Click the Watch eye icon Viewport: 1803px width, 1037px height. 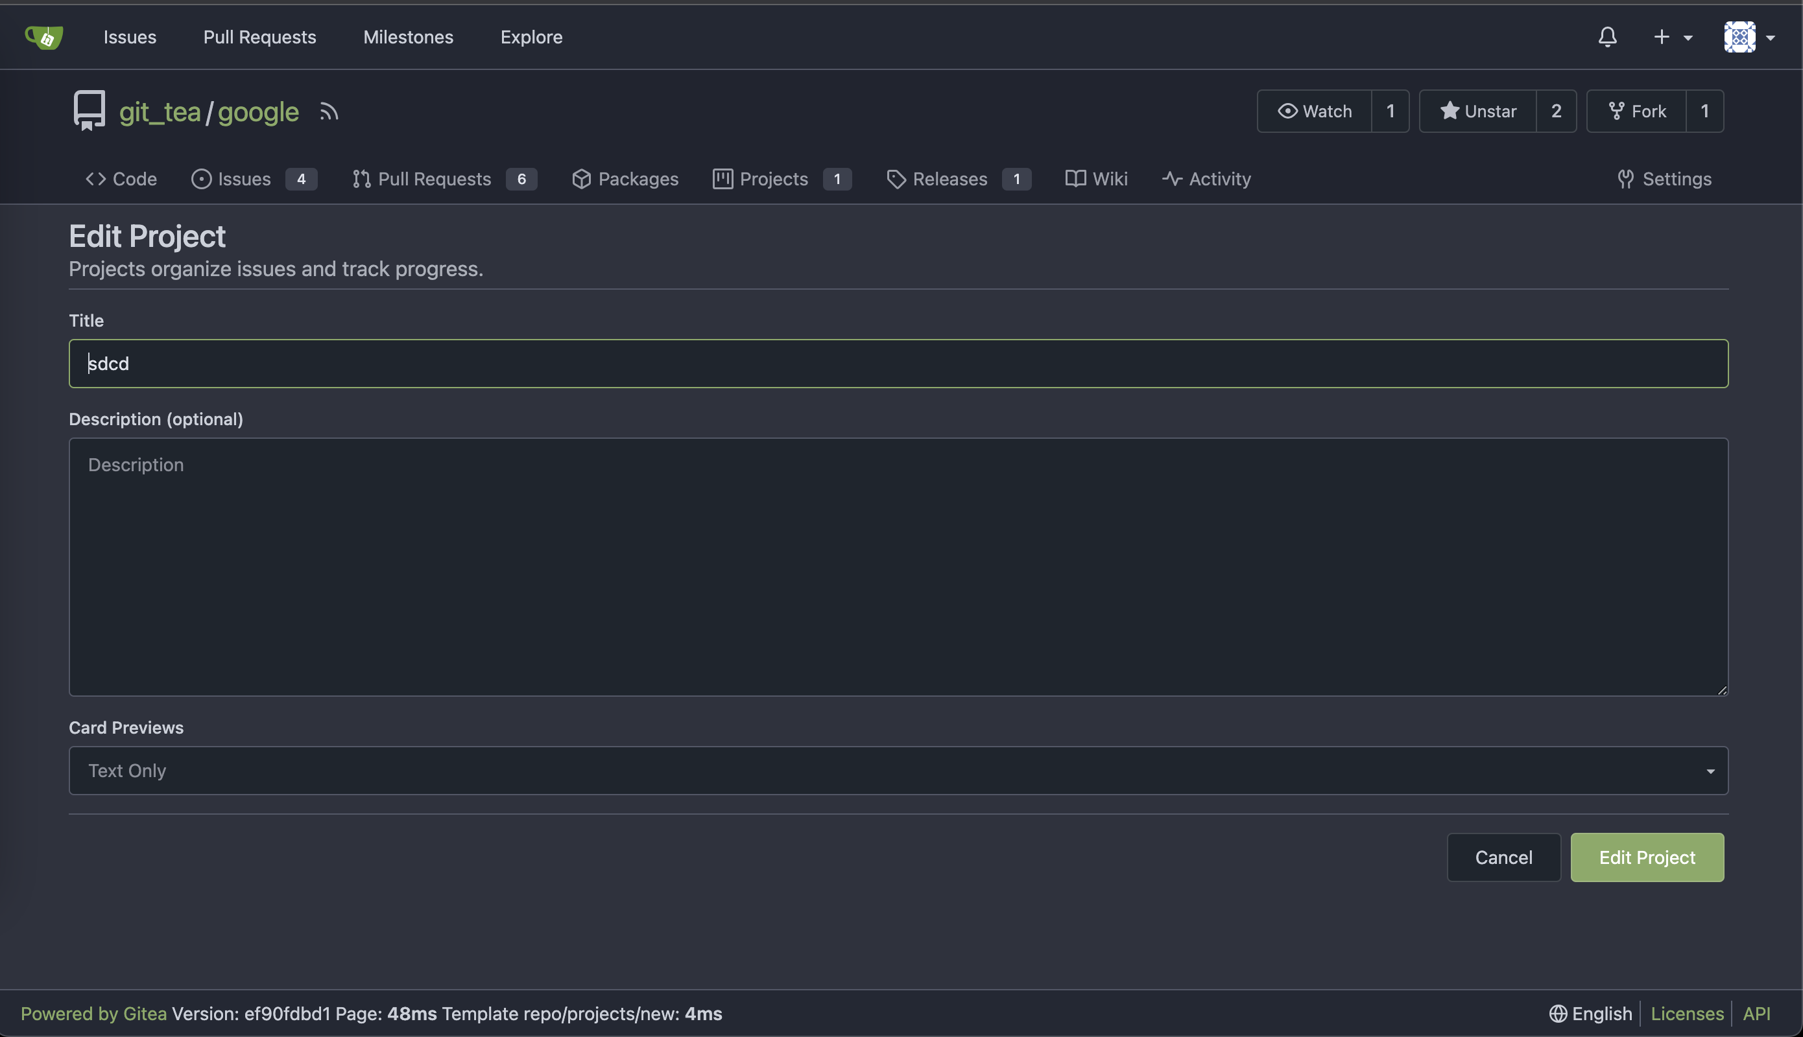tap(1287, 111)
